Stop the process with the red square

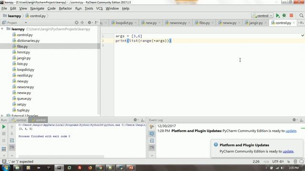point(291,16)
